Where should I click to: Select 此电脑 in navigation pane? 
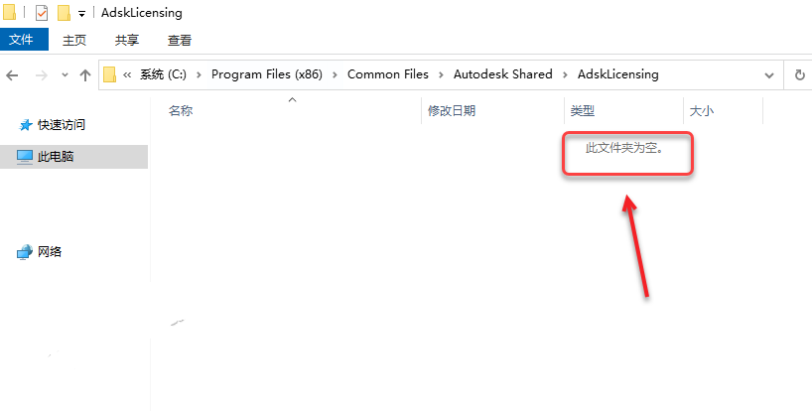click(74, 156)
